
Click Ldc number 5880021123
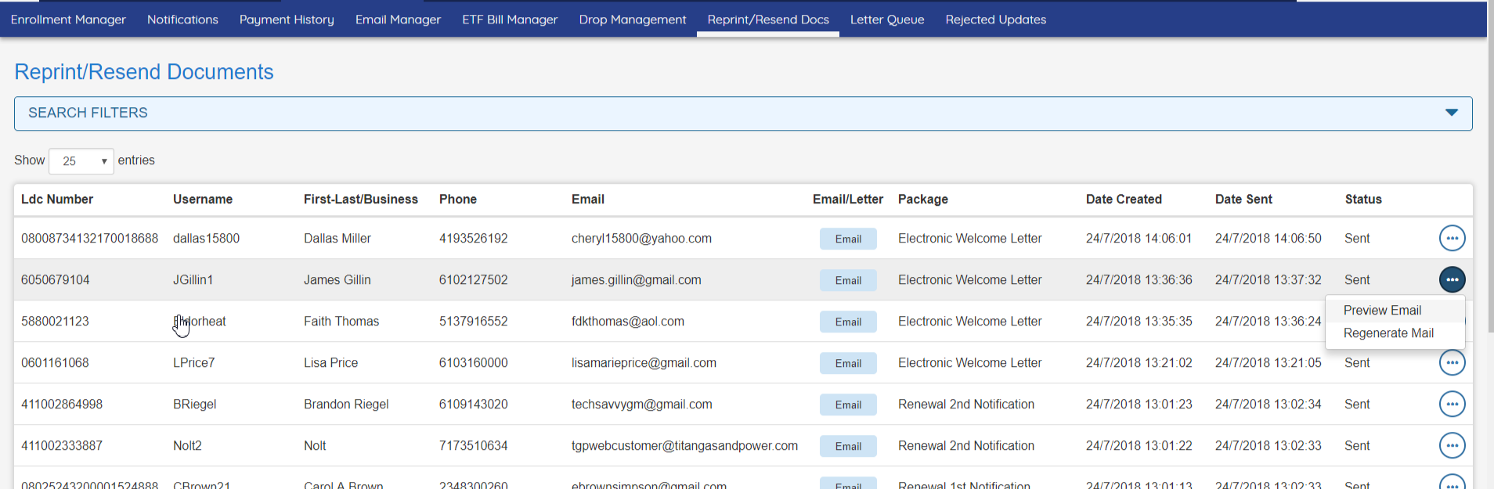coord(55,322)
